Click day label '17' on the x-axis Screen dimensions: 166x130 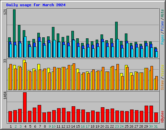tap(88, 126)
